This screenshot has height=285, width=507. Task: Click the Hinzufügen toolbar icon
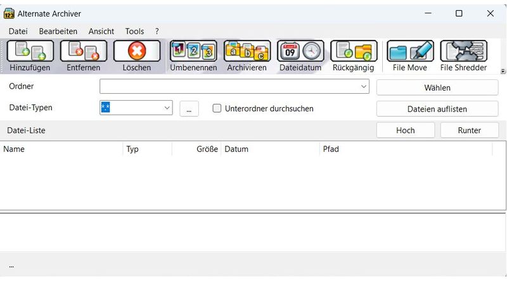coord(30,51)
